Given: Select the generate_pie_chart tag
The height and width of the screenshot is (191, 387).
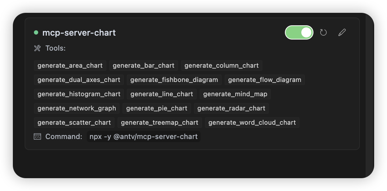Looking at the screenshot, I should 157,108.
